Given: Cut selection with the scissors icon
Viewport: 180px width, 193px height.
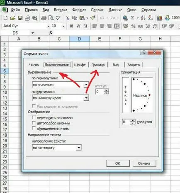Looking at the screenshot, I should click(67, 18).
